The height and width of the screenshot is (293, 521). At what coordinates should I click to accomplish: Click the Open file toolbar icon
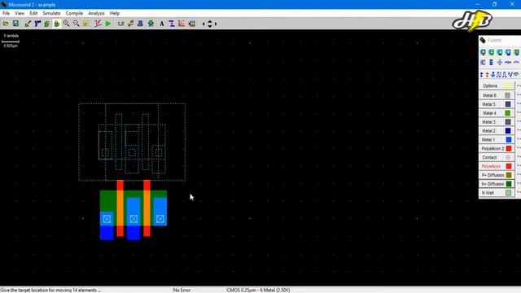pos(6,24)
